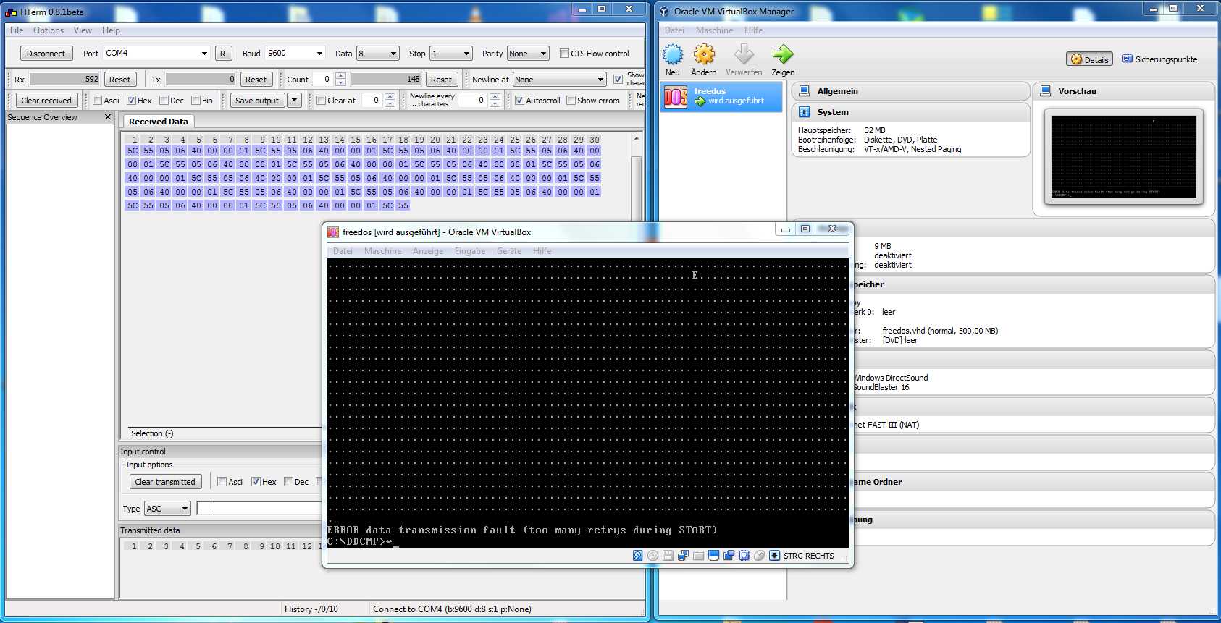Enable Ascii display for received data

coord(97,101)
